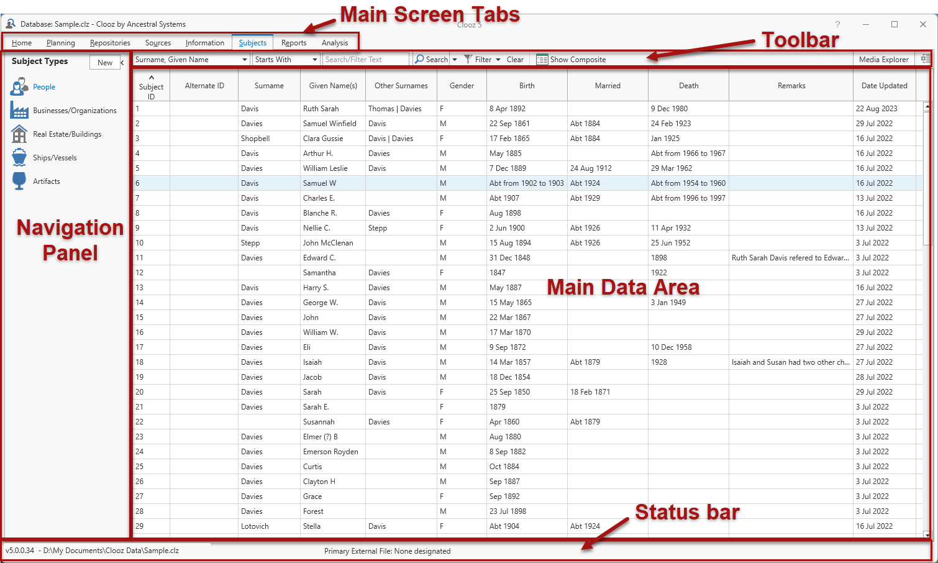
Task: Open the Reports tab
Action: (x=294, y=43)
